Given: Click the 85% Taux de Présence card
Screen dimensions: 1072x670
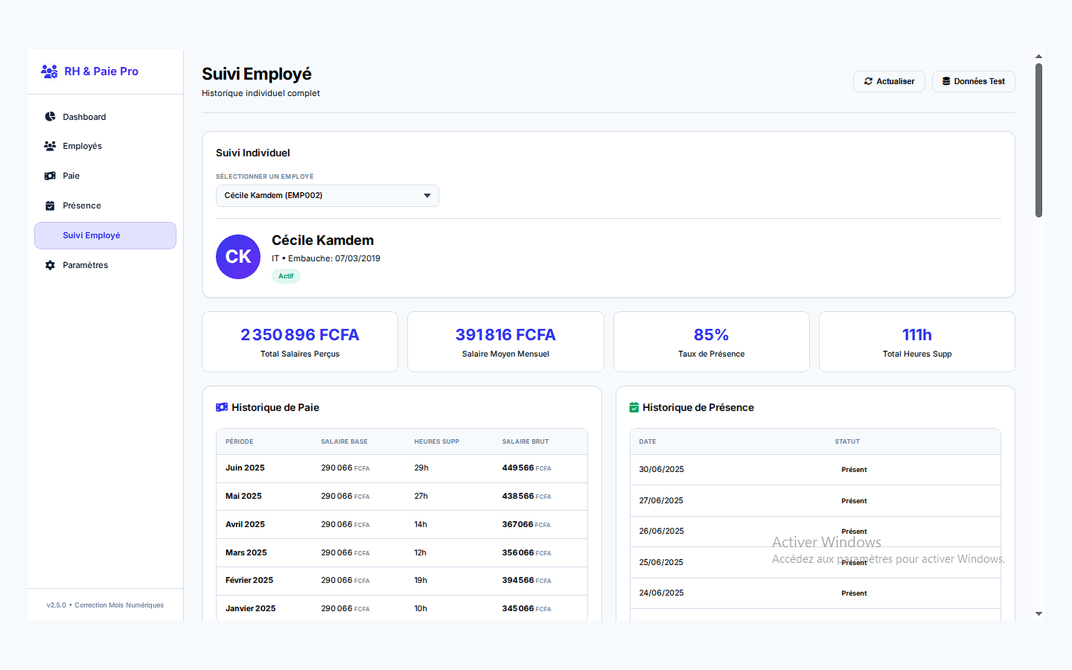Looking at the screenshot, I should [x=711, y=341].
